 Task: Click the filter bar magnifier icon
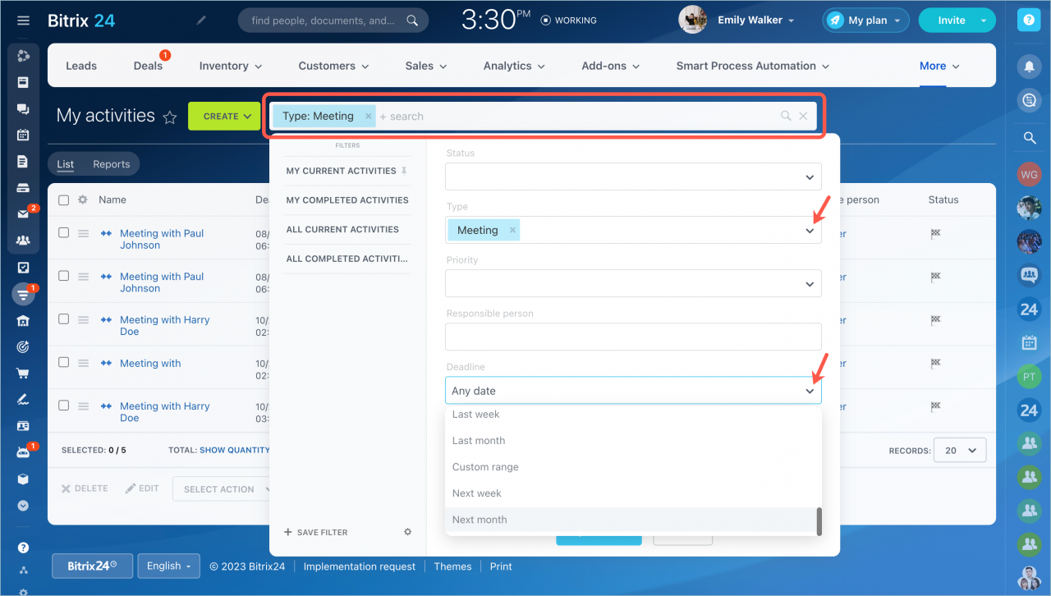786,117
